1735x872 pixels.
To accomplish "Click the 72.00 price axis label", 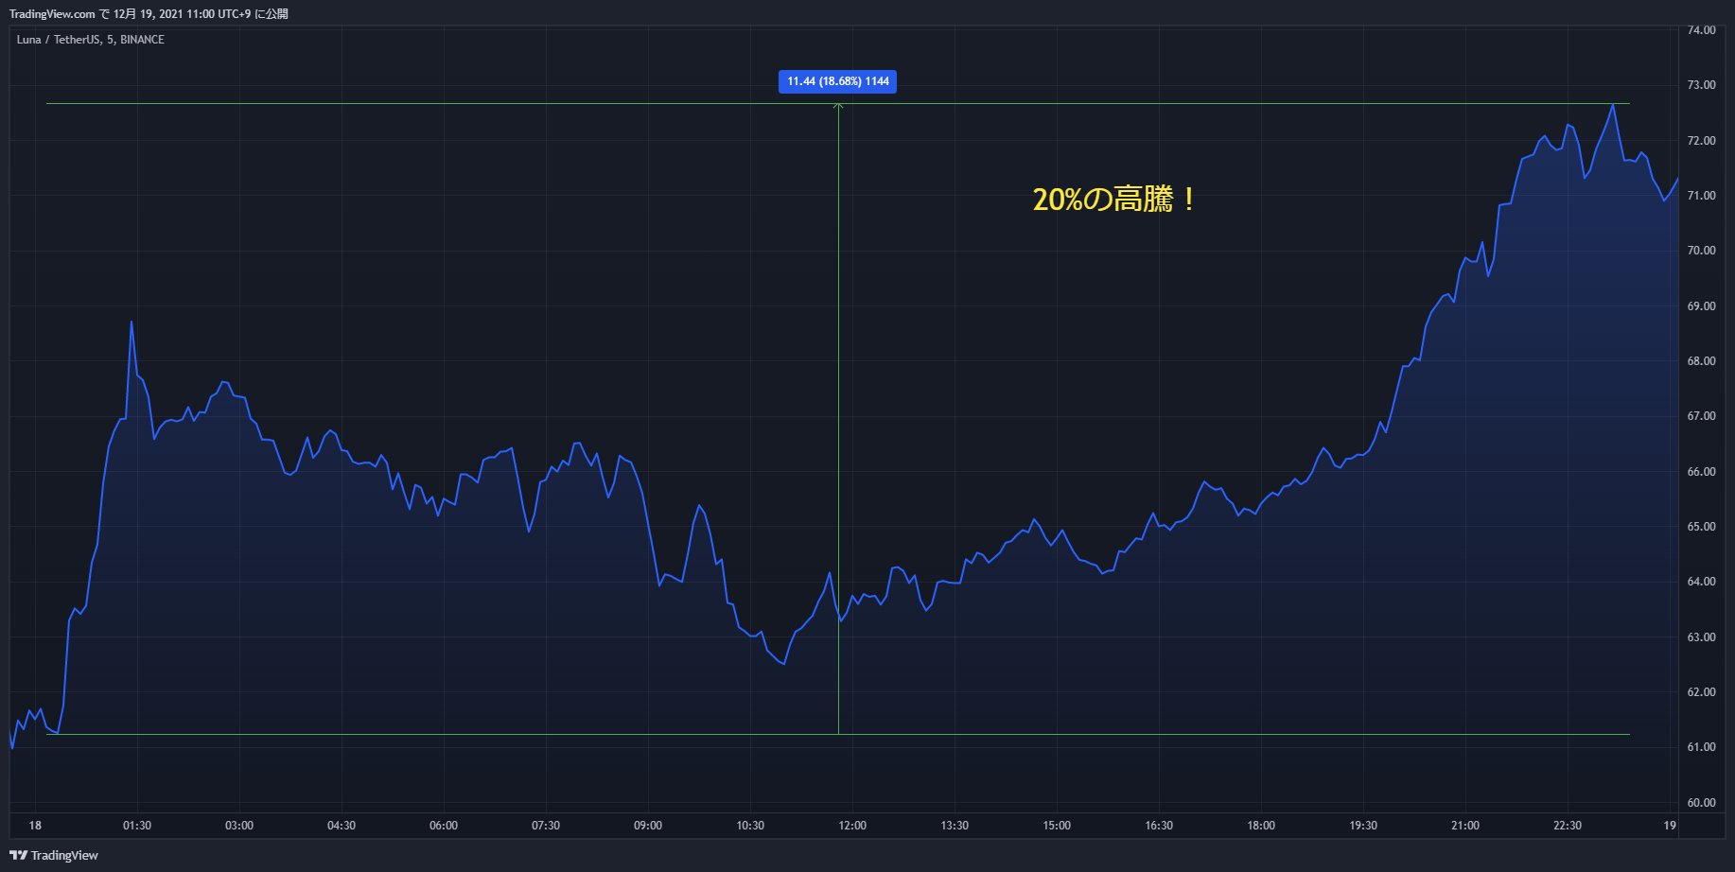I will 1701,141.
